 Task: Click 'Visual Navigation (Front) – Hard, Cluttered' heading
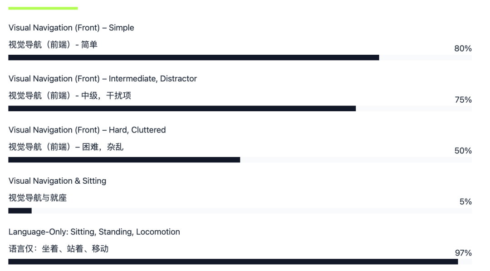[x=87, y=130]
